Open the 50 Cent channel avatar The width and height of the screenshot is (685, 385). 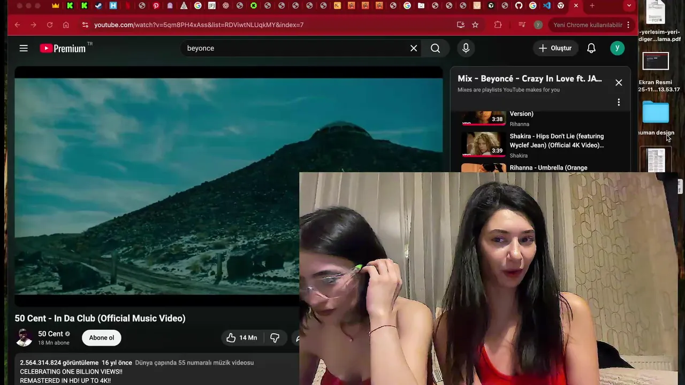point(24,337)
